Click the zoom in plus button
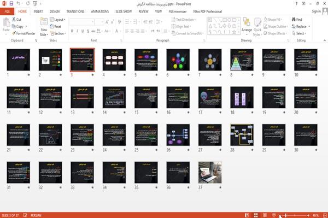 tap(308, 215)
